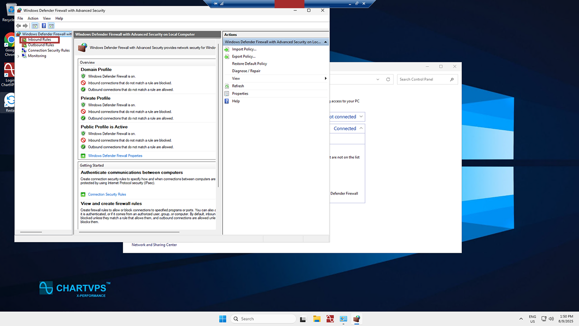Click the Refresh icon in Actions pane
The height and width of the screenshot is (326, 579).
[227, 86]
